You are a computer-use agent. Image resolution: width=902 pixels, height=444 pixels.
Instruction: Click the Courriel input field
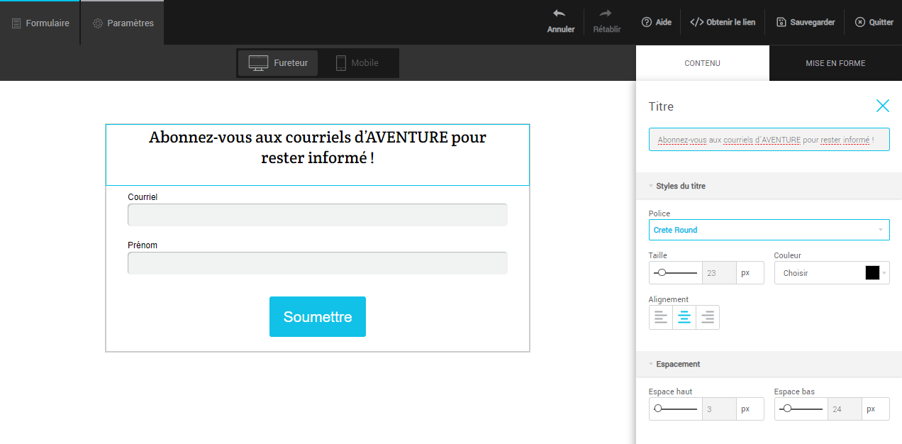[317, 215]
